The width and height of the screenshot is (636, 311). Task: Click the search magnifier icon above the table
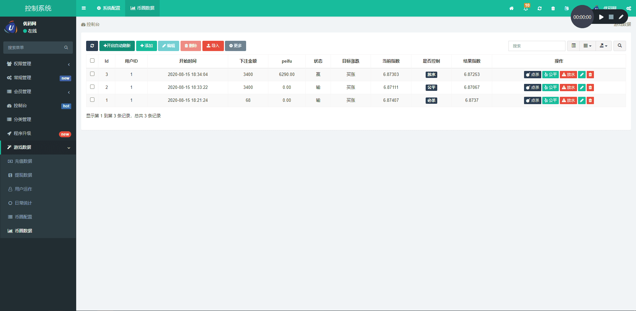(619, 46)
